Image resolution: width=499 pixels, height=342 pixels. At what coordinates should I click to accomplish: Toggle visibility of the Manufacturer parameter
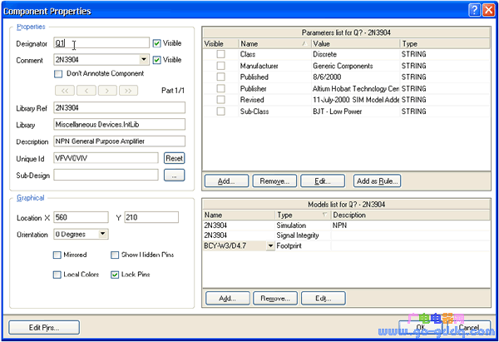[220, 65]
